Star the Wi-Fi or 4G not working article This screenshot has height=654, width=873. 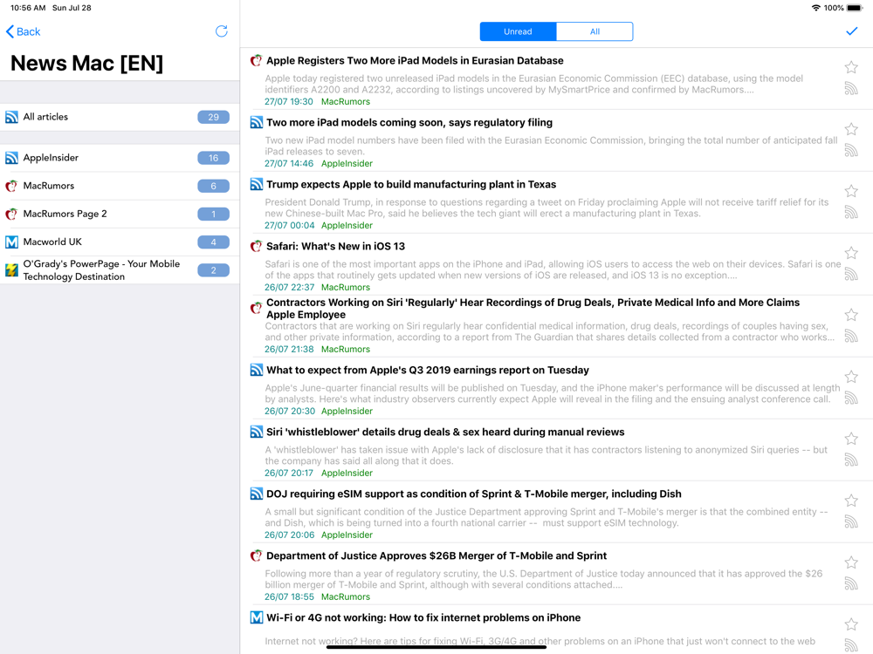coord(850,624)
